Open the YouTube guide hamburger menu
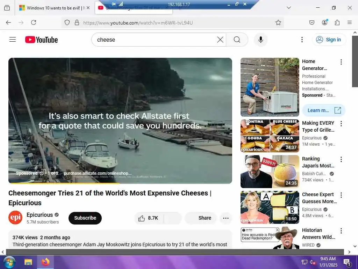This screenshot has height=269, width=358. pos(13,40)
